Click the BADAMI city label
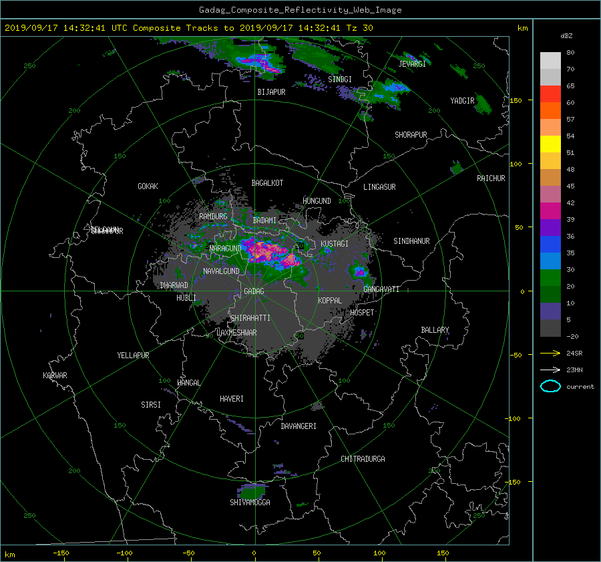This screenshot has width=601, height=562. point(264,221)
